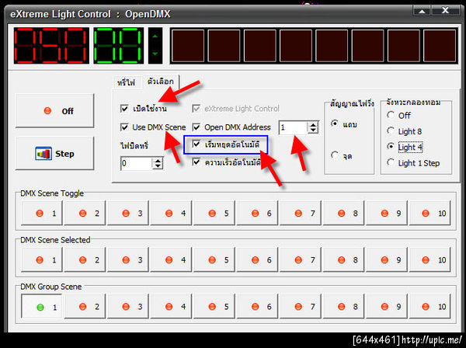Decrease the ไฟปิดหรี่ value
Viewport: 466px width, 348px height.
158,166
